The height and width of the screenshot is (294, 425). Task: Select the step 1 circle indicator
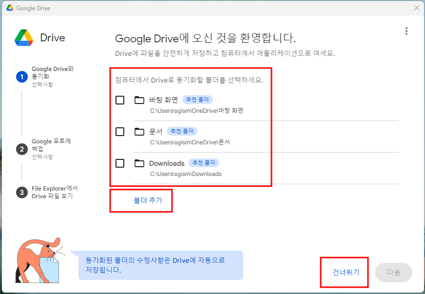pyautogui.click(x=21, y=76)
